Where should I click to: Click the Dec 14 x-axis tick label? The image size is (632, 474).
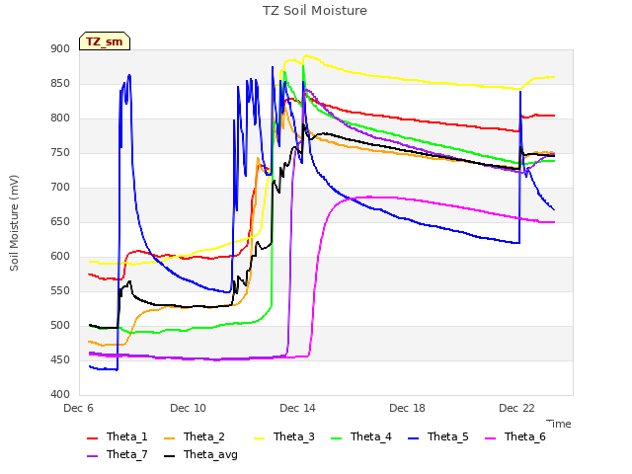[x=297, y=408]
